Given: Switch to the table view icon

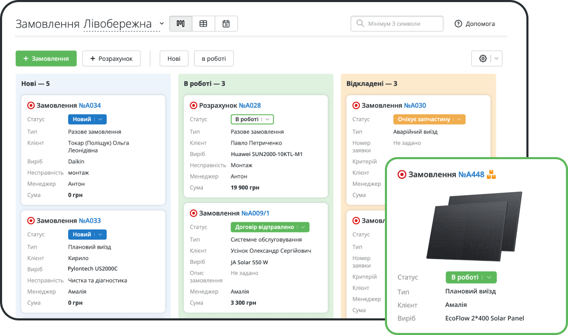Looking at the screenshot, I should [x=203, y=23].
